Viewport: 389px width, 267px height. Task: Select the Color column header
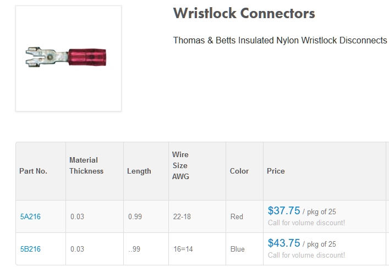point(239,171)
